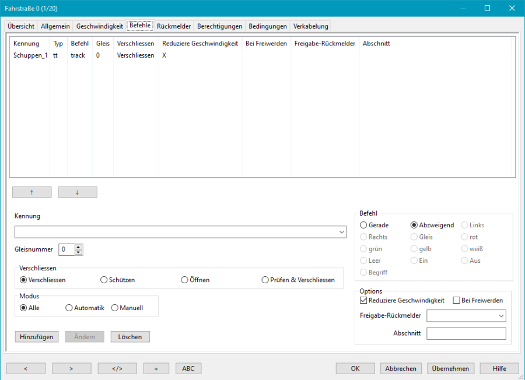Open the Geschwindigkeit tab

99,26
